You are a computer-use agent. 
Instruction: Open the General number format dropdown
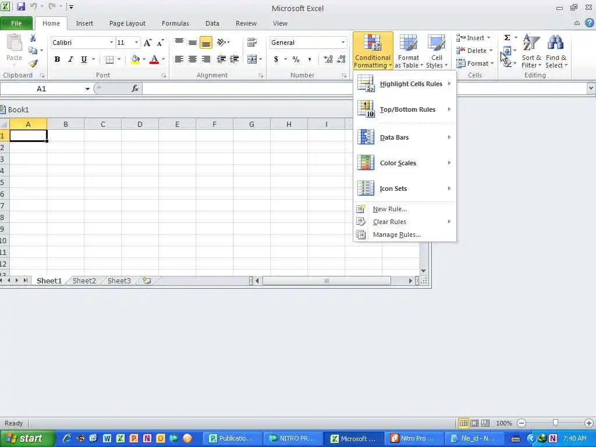343,42
